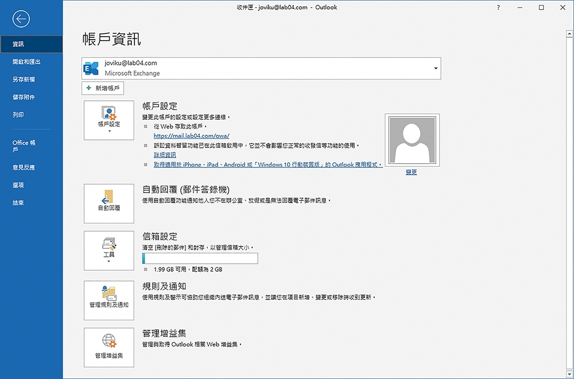Click the 變更 link under profile photo

[412, 173]
